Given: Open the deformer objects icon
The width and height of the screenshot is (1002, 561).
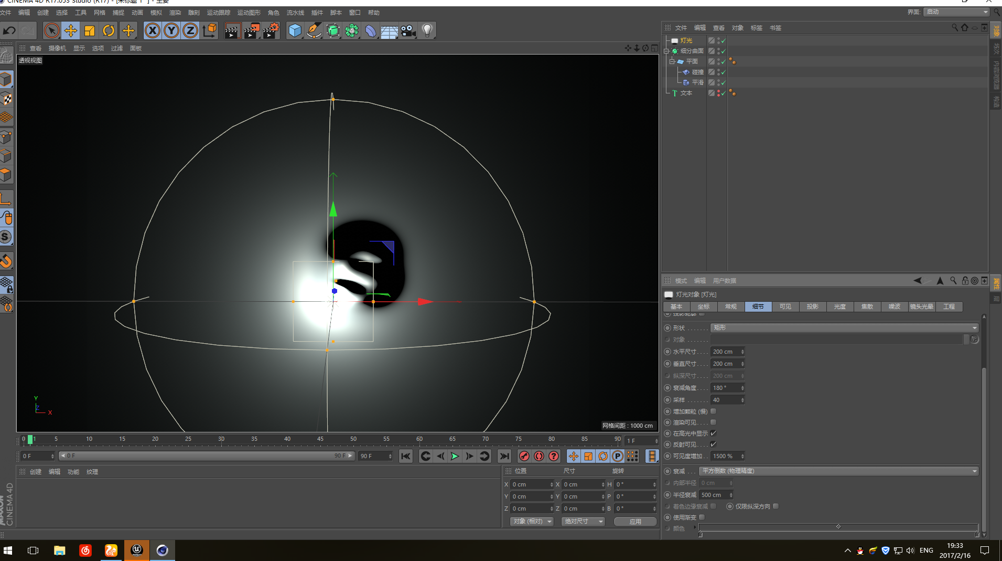Looking at the screenshot, I should [371, 31].
